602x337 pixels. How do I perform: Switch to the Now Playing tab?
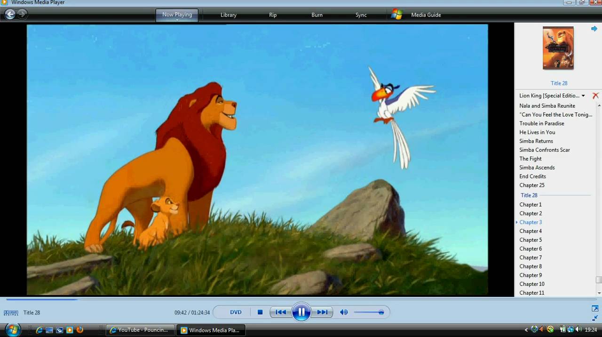coord(177,15)
